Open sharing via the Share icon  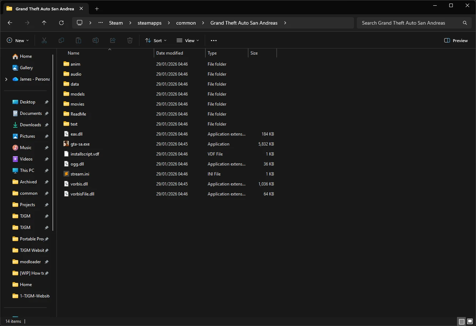coord(113,40)
